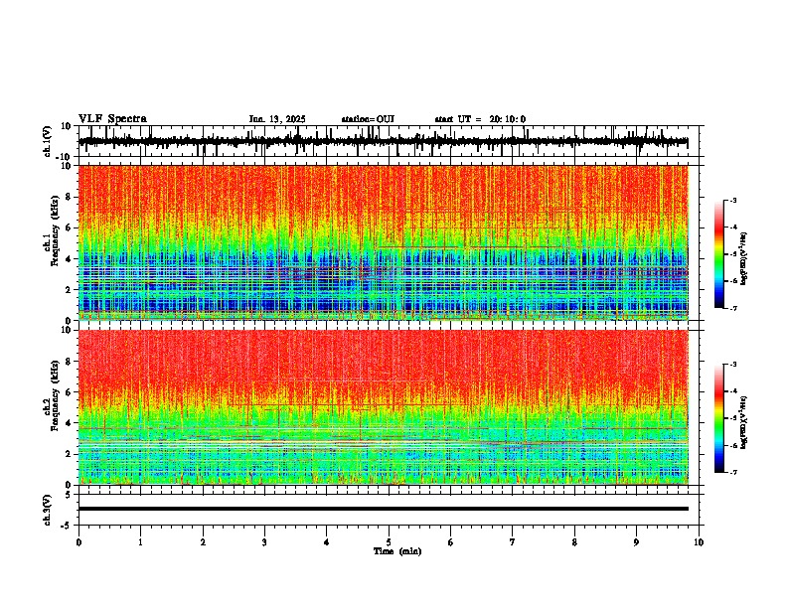The width and height of the screenshot is (787, 608).
Task: Click the '-7' label on ch.2 colorbar
Action: pos(733,472)
